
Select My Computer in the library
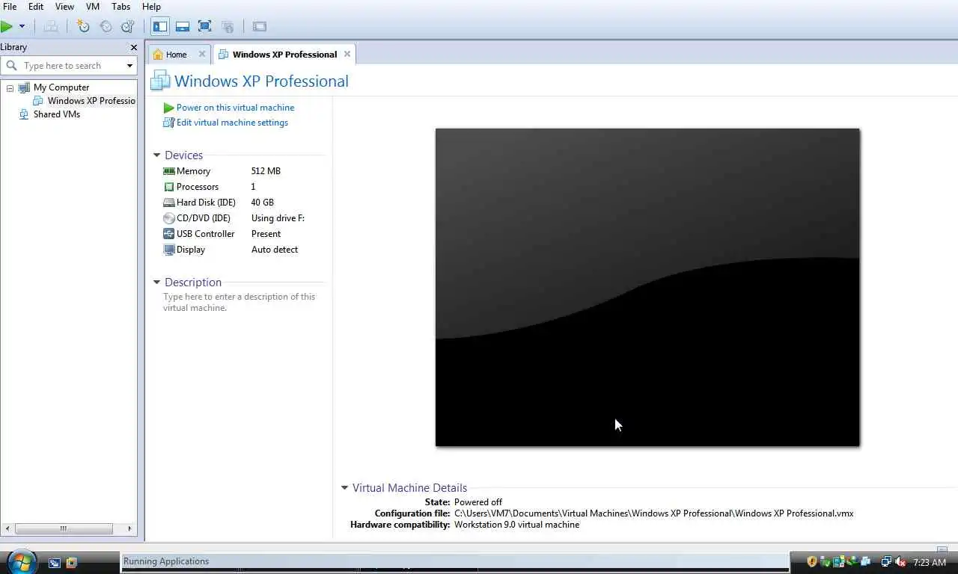pyautogui.click(x=61, y=87)
